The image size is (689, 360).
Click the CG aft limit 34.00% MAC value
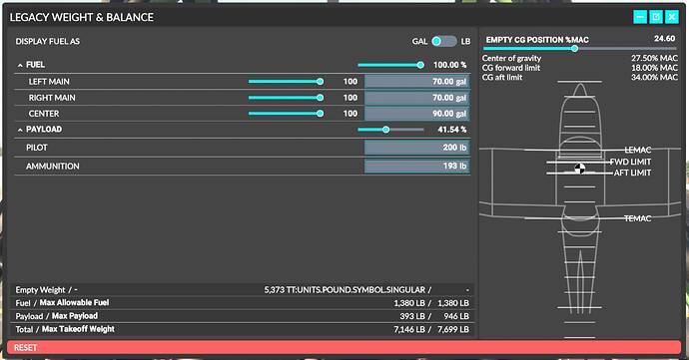pyautogui.click(x=654, y=77)
